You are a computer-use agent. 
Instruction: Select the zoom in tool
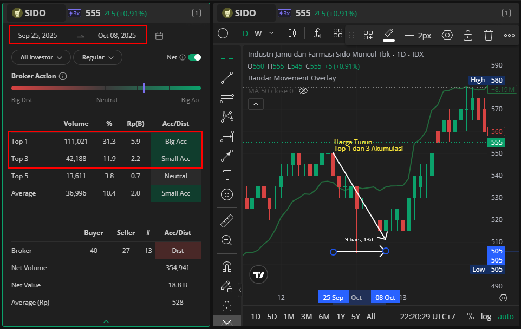pyautogui.click(x=226, y=240)
